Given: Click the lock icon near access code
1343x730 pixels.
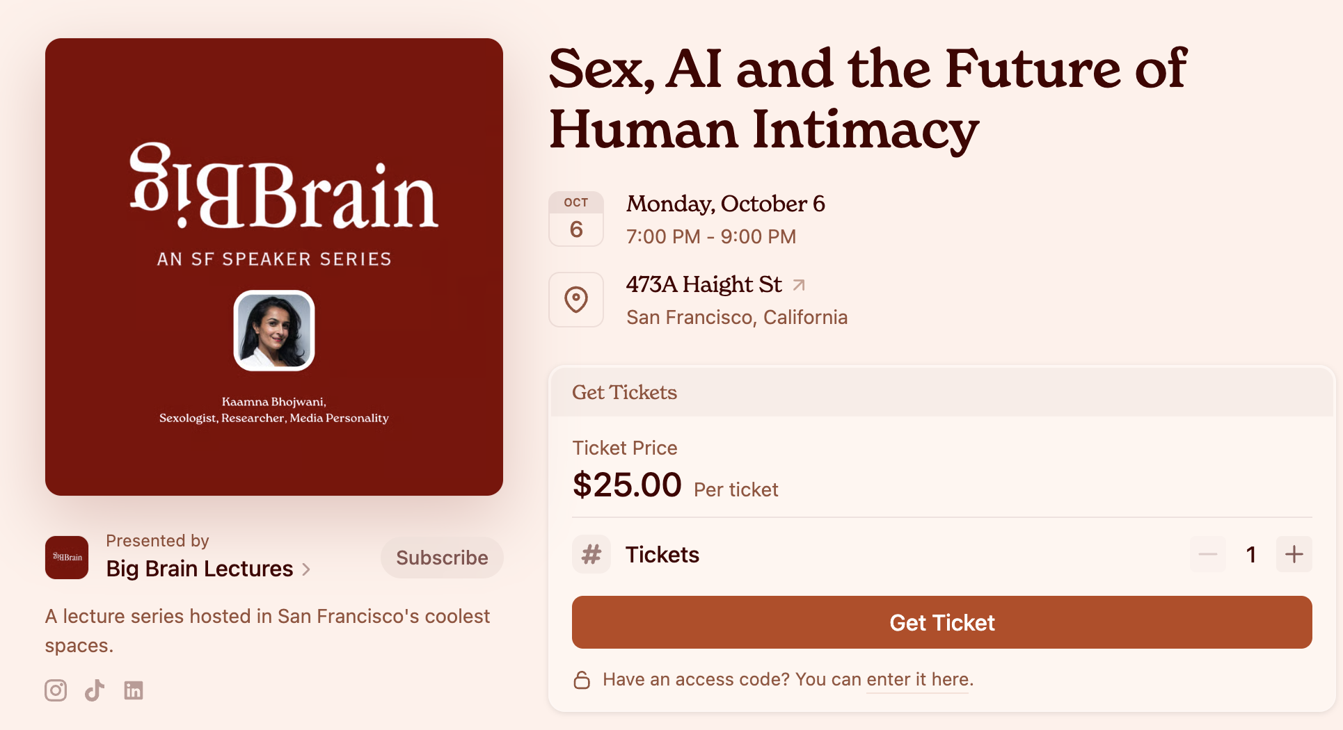Looking at the screenshot, I should [582, 680].
